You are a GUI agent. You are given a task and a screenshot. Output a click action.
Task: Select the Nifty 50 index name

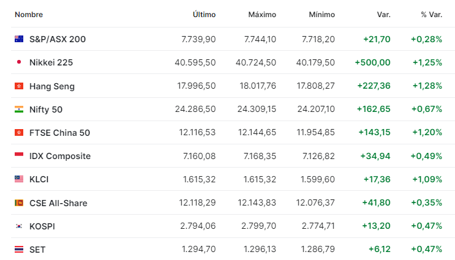point(46,110)
